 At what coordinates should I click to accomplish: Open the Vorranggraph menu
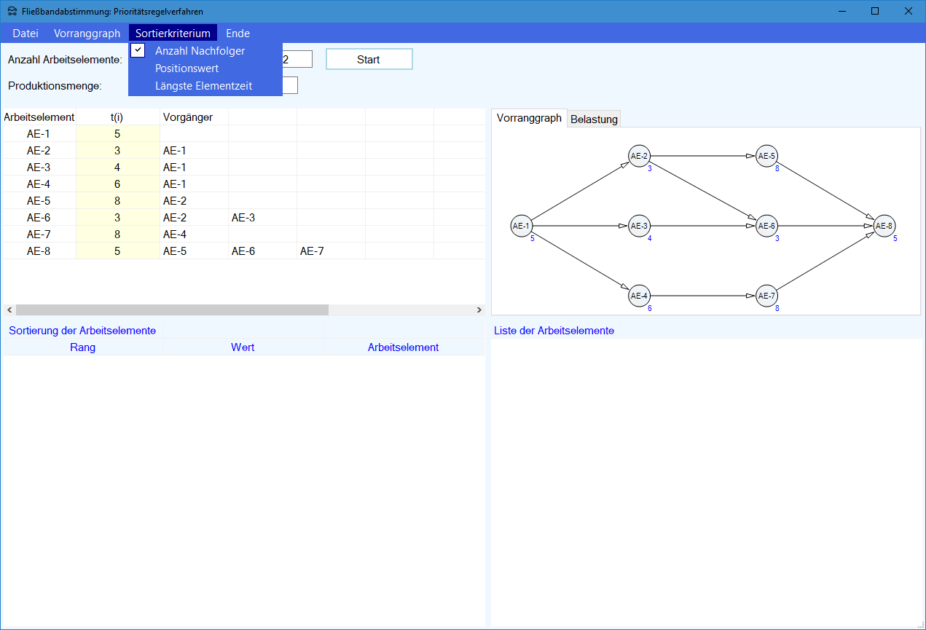pyautogui.click(x=87, y=34)
